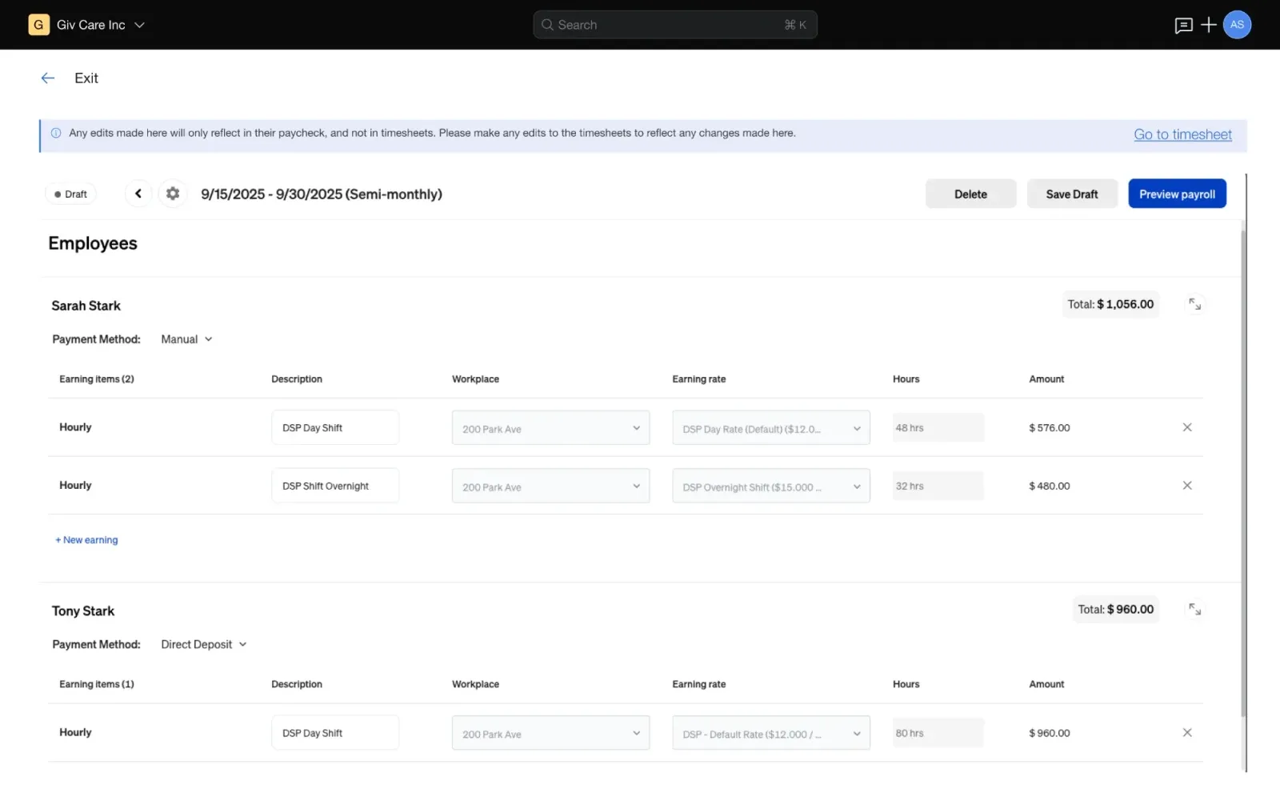The image size is (1280, 809).
Task: Remove Tony's $960.00 earning row
Action: tap(1187, 733)
